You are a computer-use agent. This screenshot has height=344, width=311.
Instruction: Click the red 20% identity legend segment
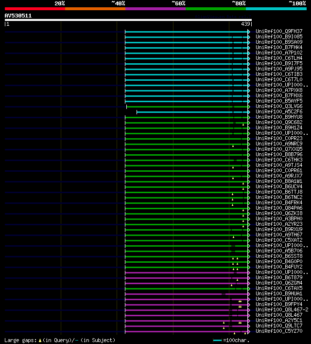click(x=35, y=9)
